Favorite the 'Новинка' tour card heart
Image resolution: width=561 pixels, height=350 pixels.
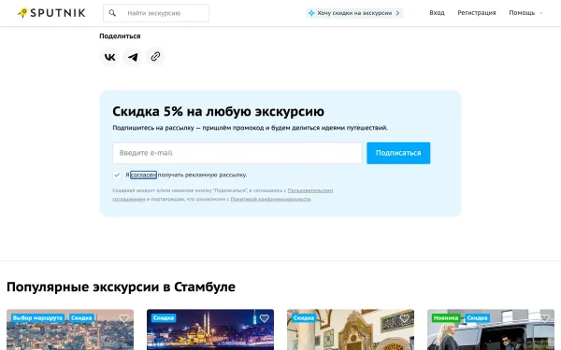[x=544, y=318]
